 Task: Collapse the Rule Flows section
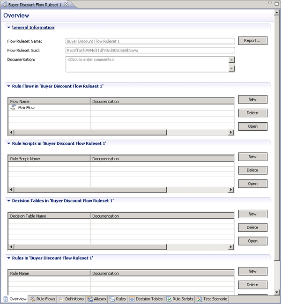click(8, 86)
